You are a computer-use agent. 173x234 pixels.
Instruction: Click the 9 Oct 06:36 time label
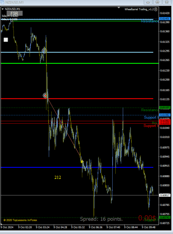pos(95,227)
